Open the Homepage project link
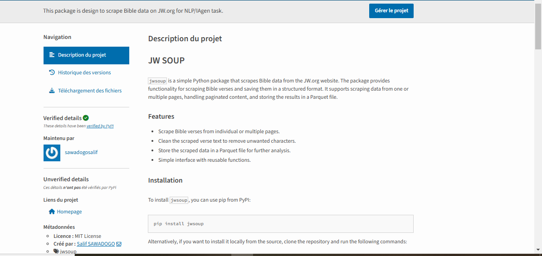542x256 pixels. click(69, 212)
